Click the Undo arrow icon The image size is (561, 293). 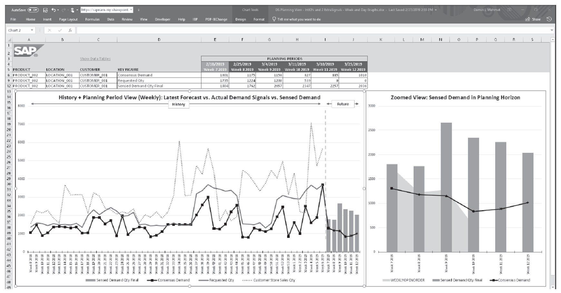tap(54, 10)
